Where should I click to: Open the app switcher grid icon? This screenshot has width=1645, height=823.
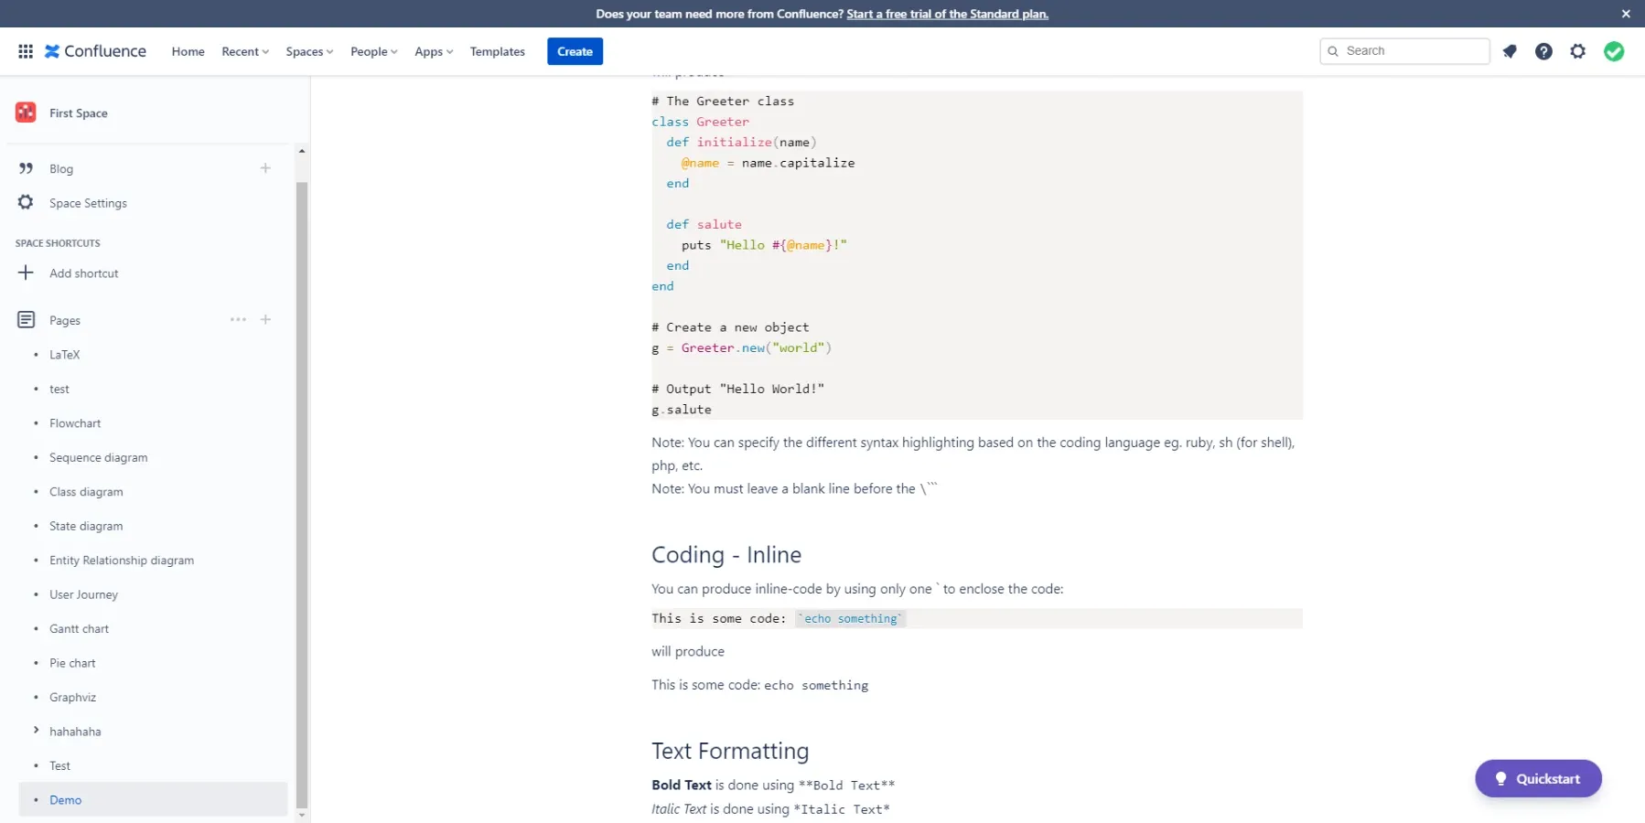pyautogui.click(x=26, y=51)
